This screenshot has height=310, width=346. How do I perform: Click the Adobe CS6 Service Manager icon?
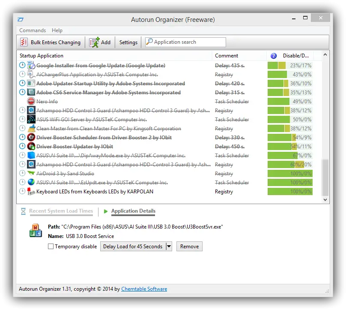31,92
